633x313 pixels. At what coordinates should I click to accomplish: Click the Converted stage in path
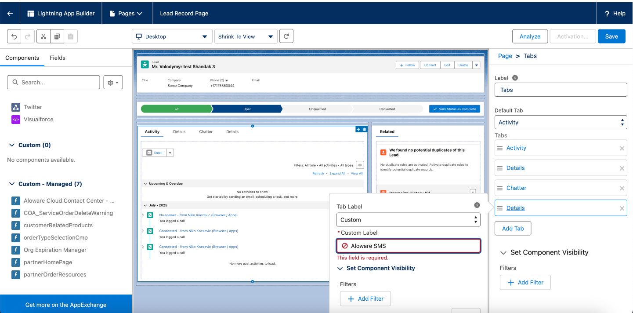[x=387, y=109]
